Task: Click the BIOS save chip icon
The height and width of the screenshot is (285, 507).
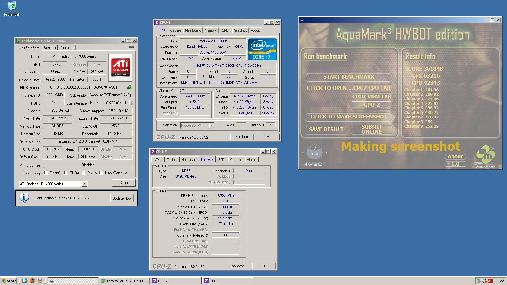Action: point(129,87)
